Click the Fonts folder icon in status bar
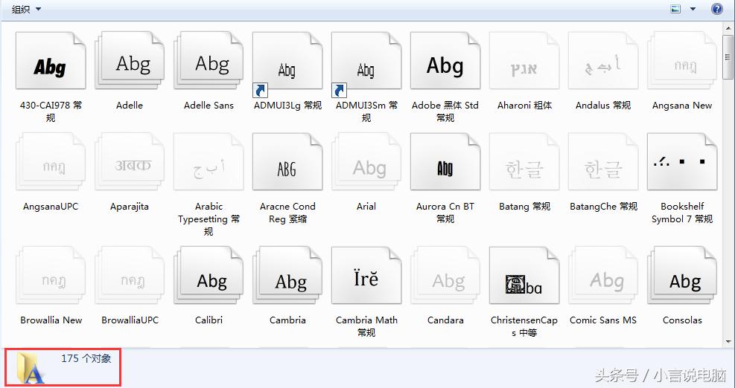This screenshot has width=735, height=388. pos(31,367)
